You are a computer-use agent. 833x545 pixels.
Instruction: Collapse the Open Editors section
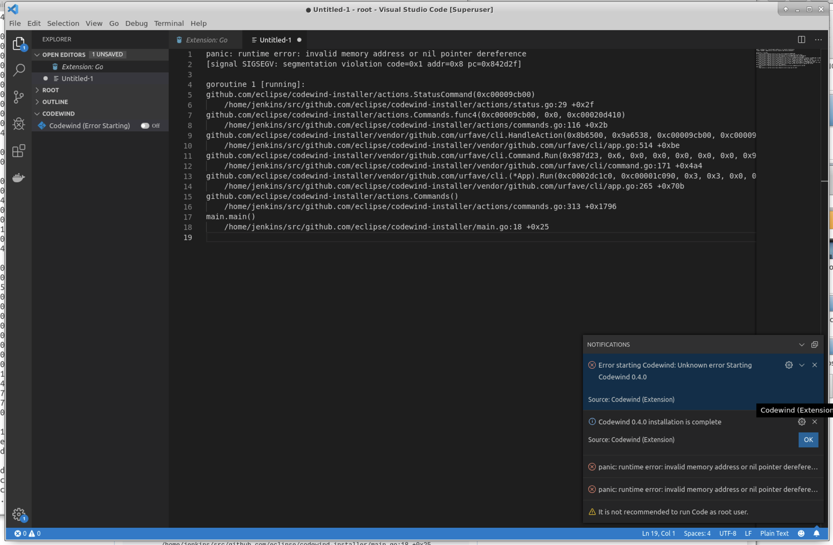(x=36, y=54)
